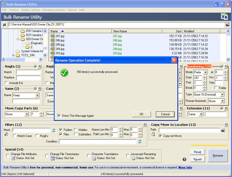Open the More Info link
The height and width of the screenshot is (177, 232).
(185, 167)
